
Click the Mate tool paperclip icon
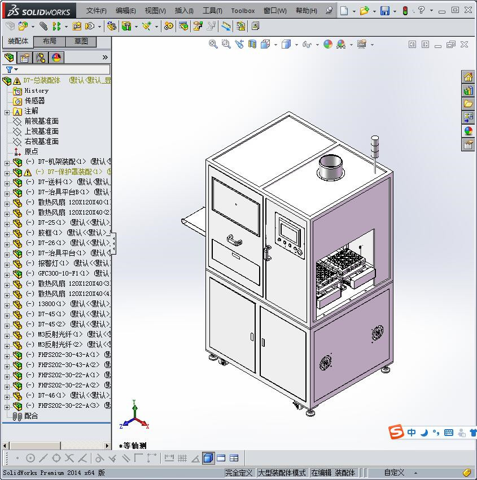pyautogui.click(x=43, y=26)
